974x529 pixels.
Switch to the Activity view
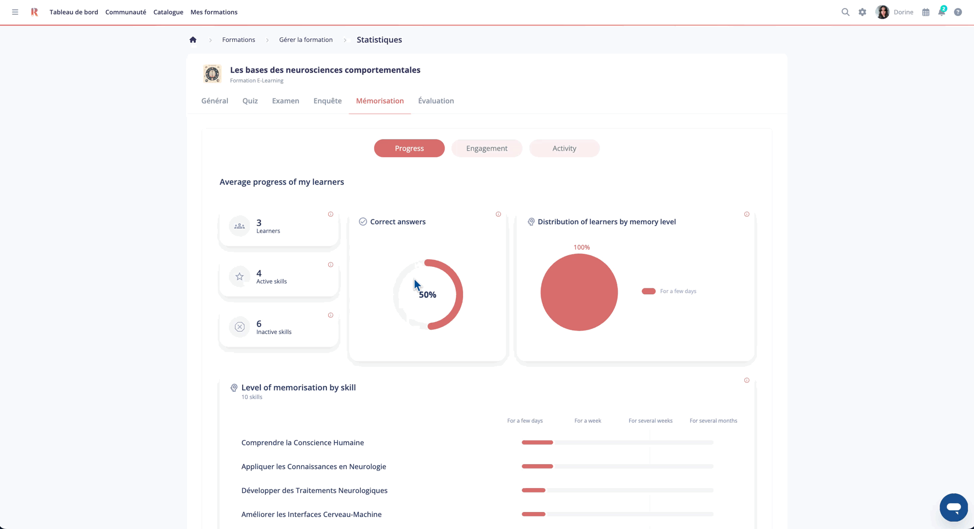pyautogui.click(x=564, y=148)
